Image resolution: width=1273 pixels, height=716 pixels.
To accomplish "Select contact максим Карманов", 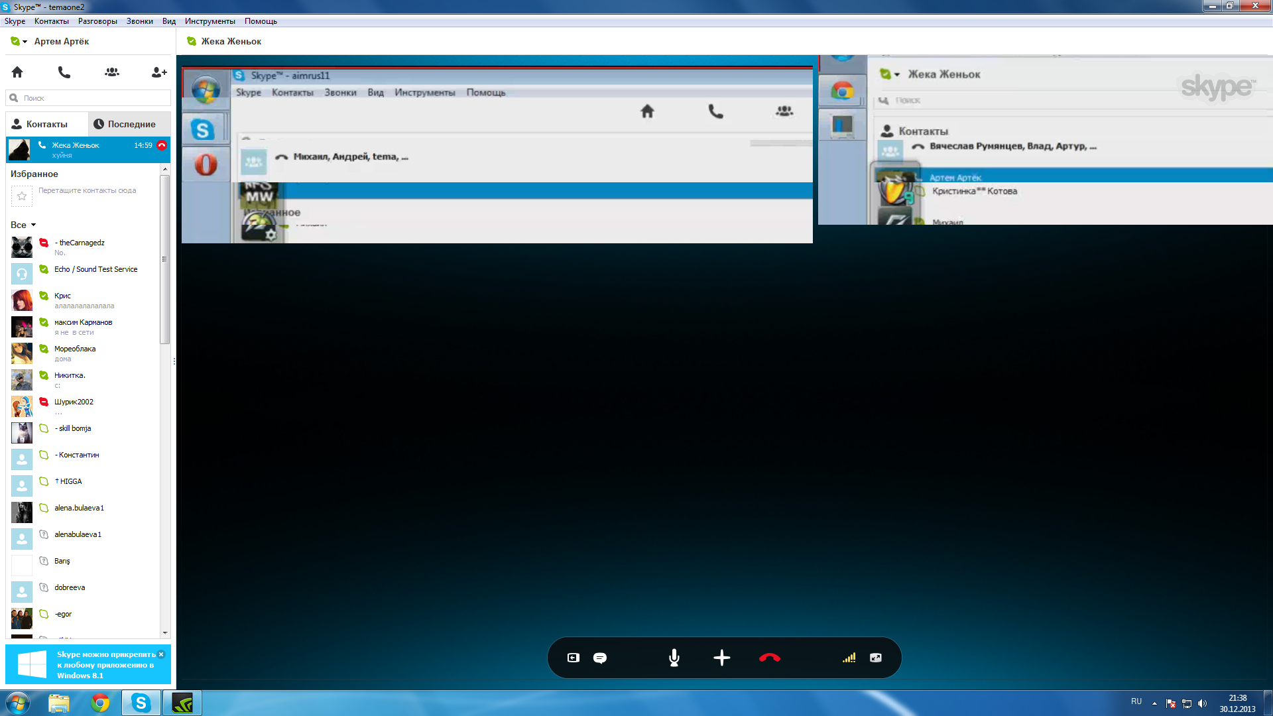I will coord(83,327).
